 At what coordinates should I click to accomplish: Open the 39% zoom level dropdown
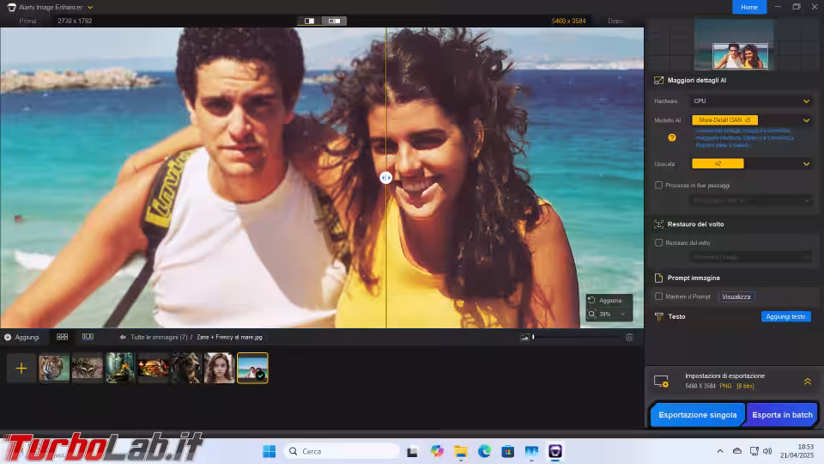coord(623,314)
